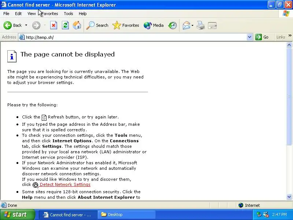293x220 pixels.
Task: Click the Edit page toolbar icon
Action: point(212,25)
